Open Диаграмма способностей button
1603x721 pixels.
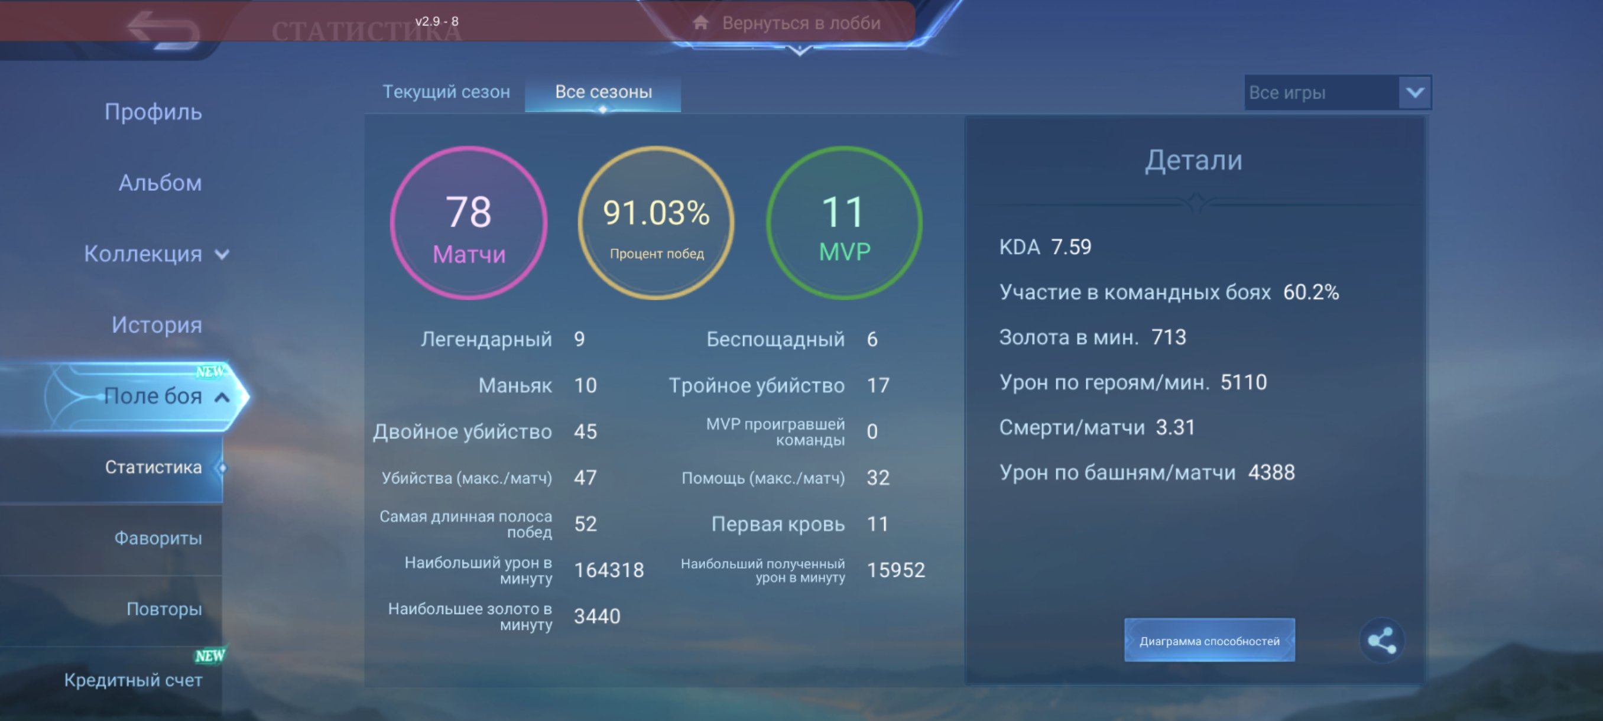[x=1209, y=640]
